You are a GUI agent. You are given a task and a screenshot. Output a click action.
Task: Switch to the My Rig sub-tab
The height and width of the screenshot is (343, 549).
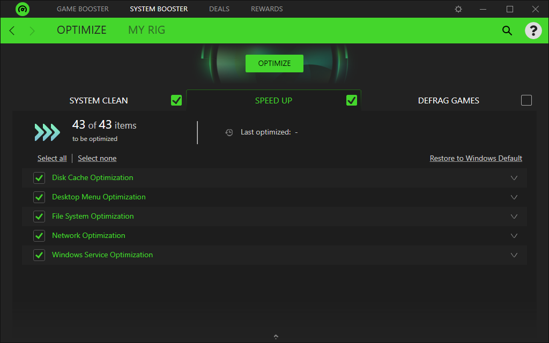point(147,30)
